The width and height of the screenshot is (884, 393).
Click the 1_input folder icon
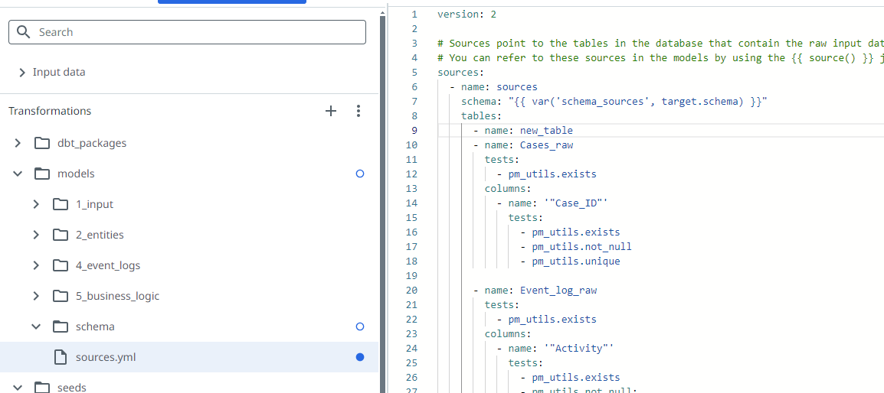coord(61,204)
